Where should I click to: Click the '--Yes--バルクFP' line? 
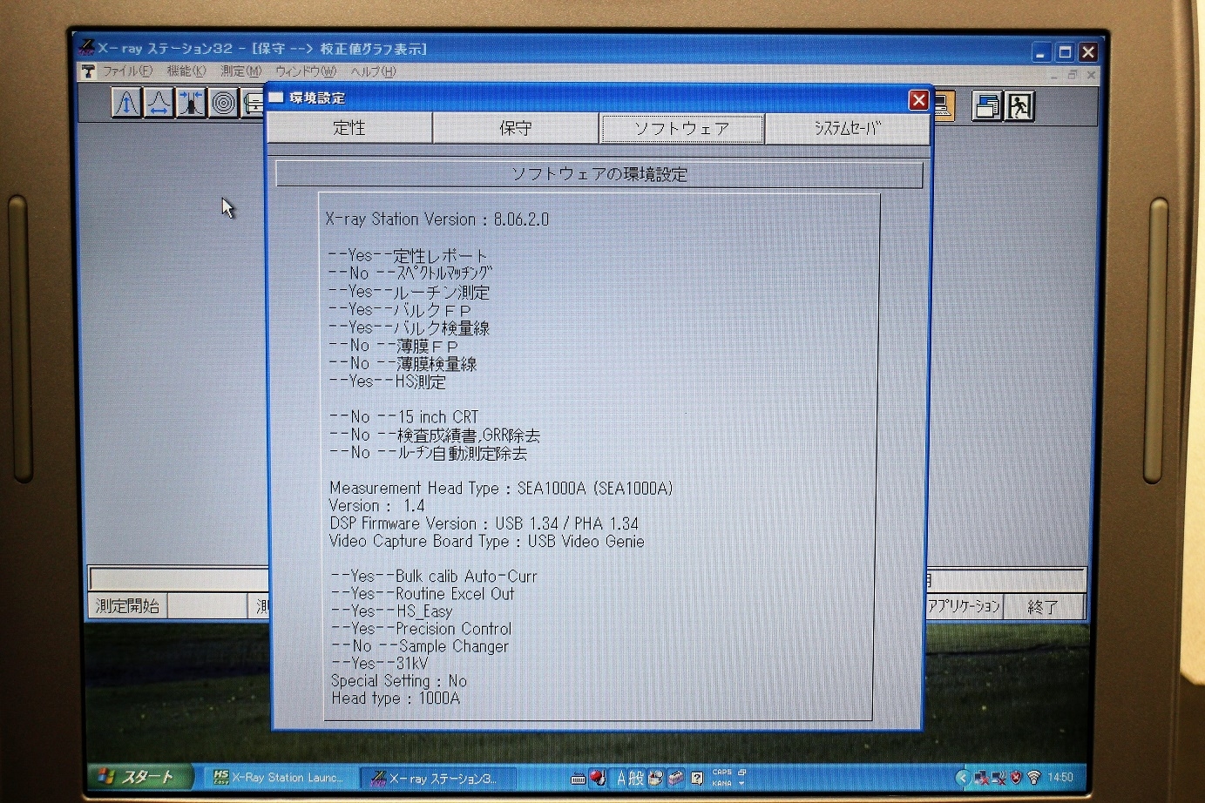(x=400, y=310)
